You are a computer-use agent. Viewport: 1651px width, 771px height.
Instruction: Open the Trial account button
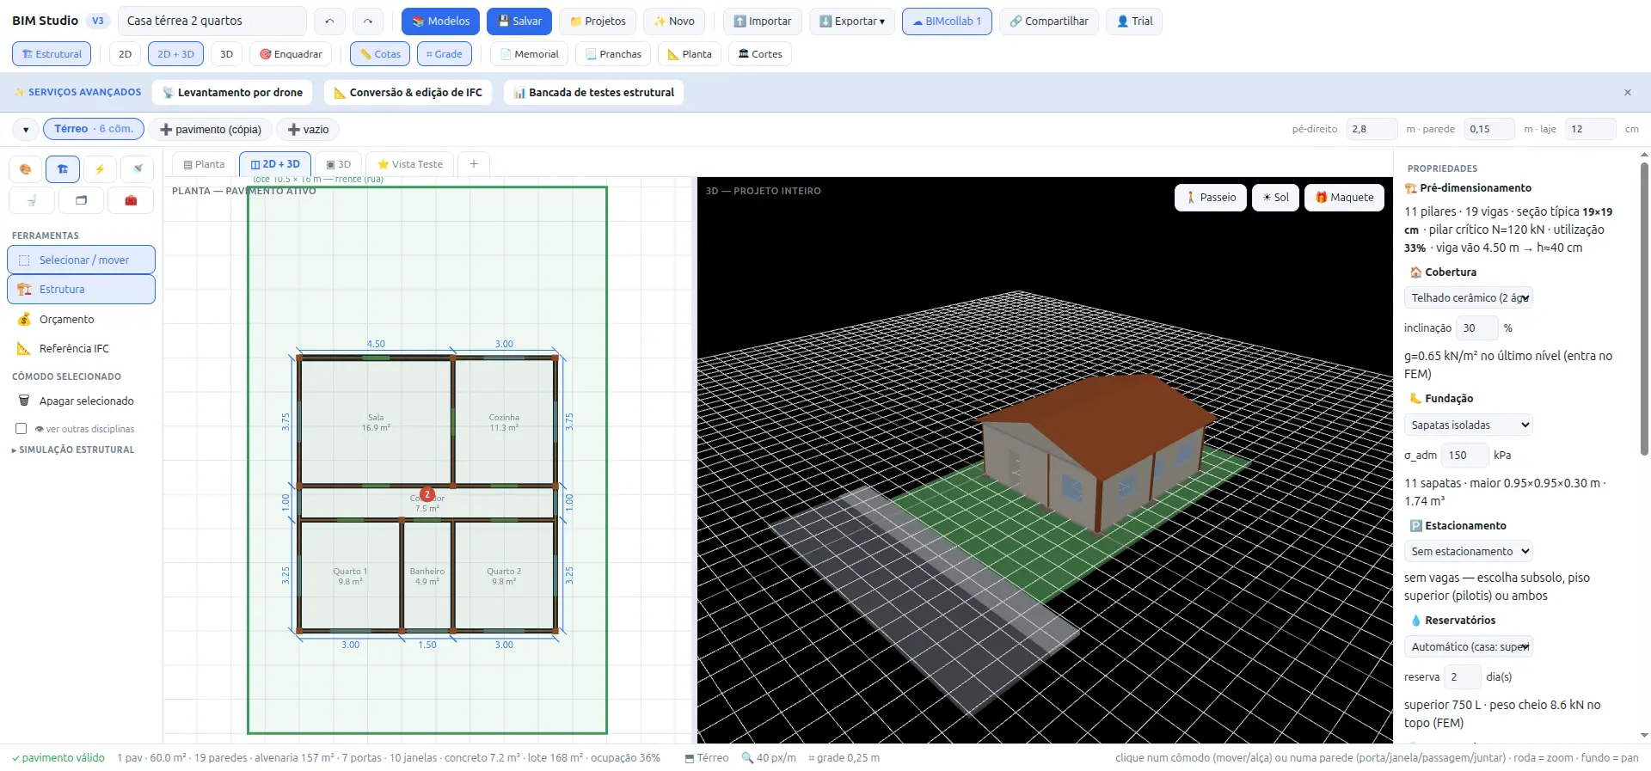coord(1134,21)
